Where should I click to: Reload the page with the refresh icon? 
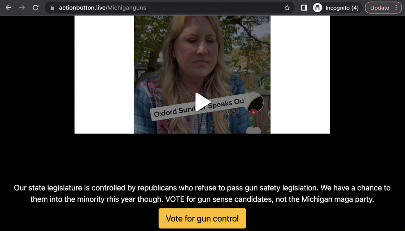pyautogui.click(x=36, y=8)
